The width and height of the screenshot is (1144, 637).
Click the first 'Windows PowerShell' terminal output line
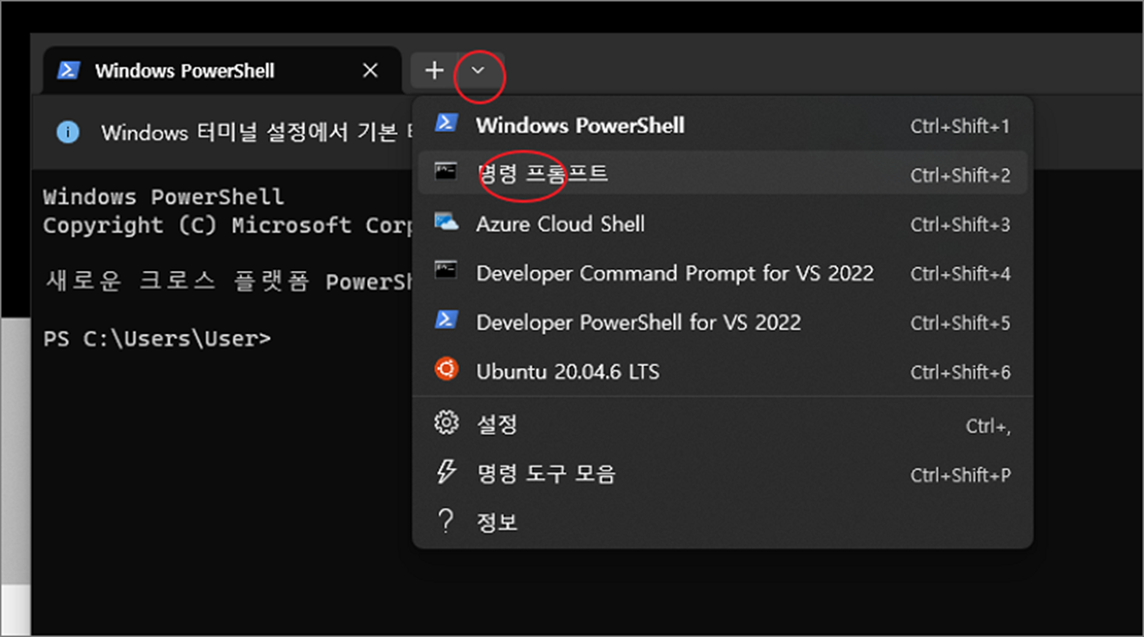(x=164, y=197)
